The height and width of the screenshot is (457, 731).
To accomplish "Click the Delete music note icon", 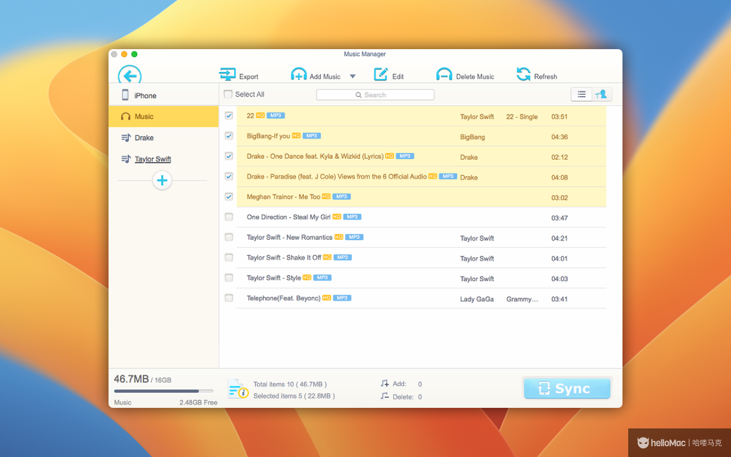I will coord(385,396).
